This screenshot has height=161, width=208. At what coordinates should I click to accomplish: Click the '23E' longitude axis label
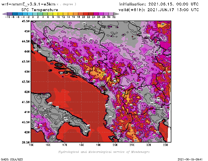pyautogui.click(x=166, y=145)
